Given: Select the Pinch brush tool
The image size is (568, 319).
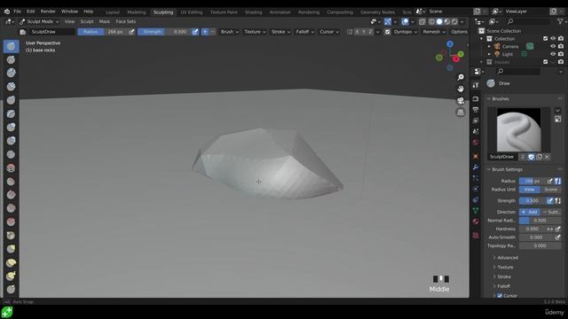Looking at the screenshot, I should tap(11, 236).
